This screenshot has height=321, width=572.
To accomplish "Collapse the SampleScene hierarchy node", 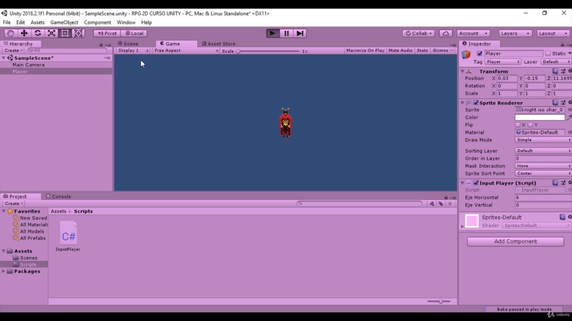I will point(4,58).
